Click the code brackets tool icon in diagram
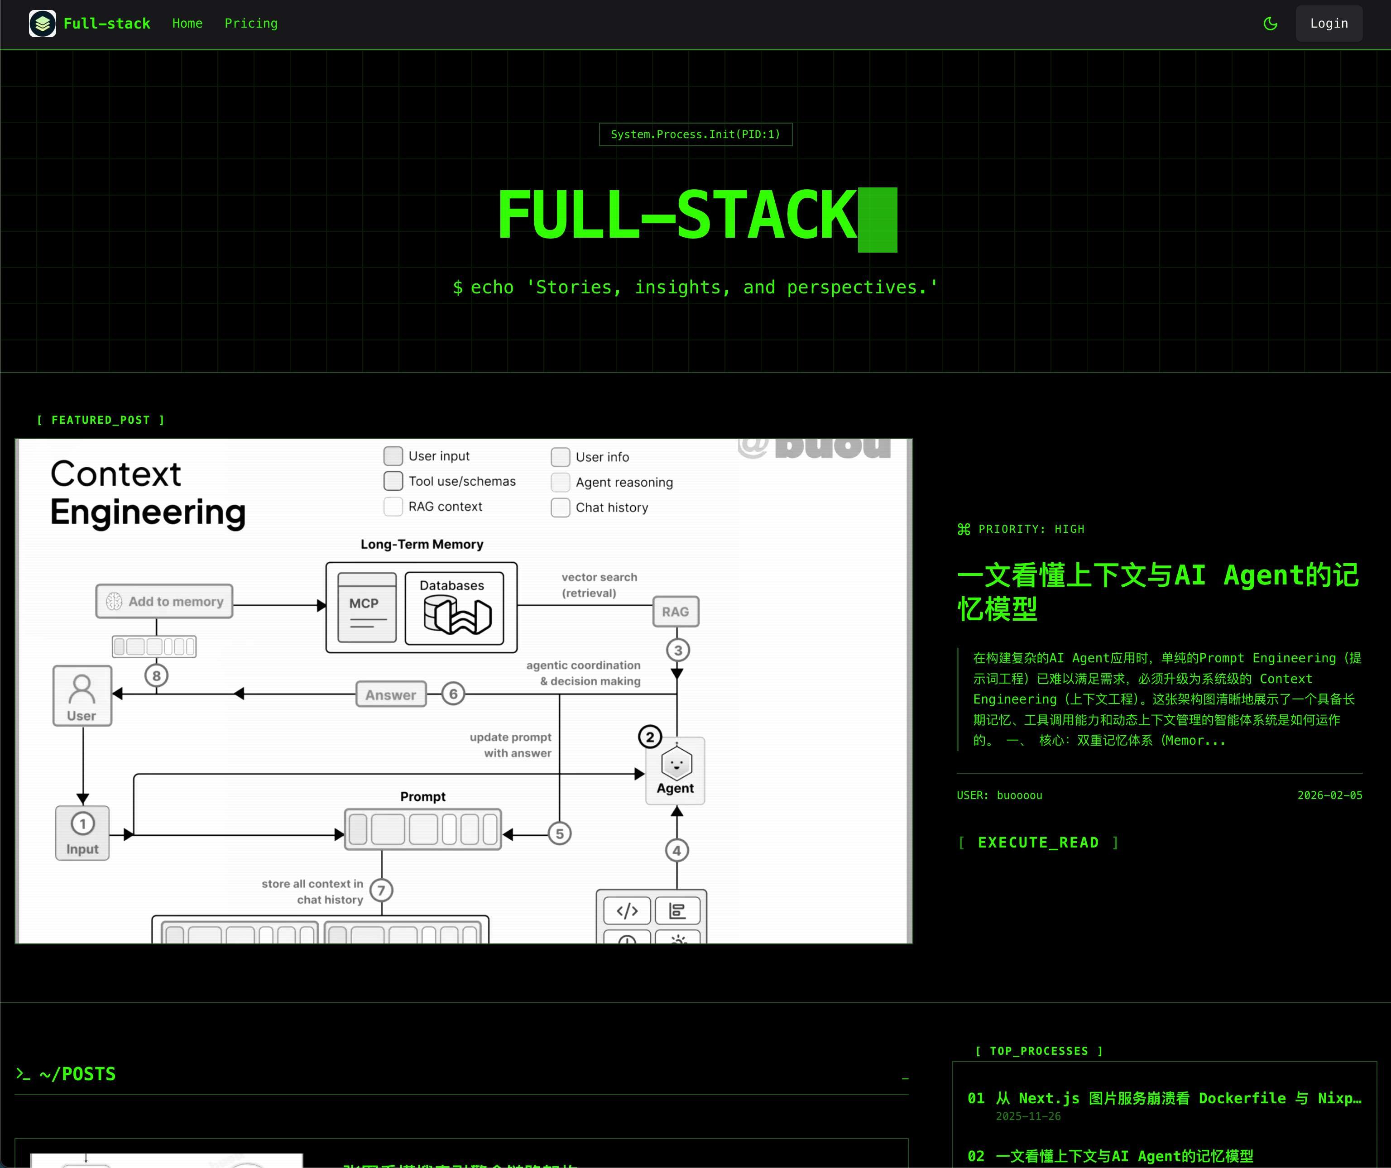 pyautogui.click(x=627, y=911)
